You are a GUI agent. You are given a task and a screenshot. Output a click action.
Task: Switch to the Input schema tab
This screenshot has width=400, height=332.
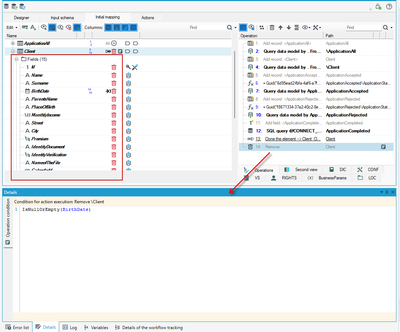click(62, 18)
